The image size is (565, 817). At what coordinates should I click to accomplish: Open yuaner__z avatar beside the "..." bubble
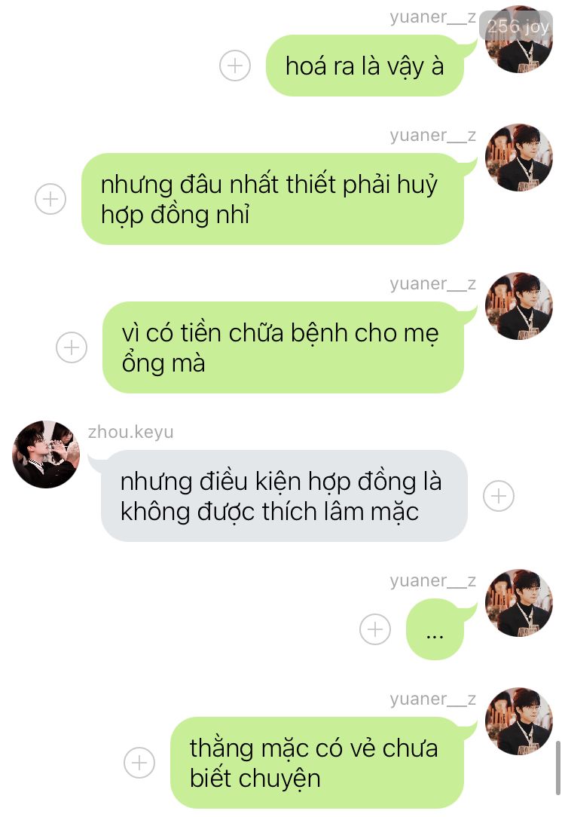click(x=518, y=603)
